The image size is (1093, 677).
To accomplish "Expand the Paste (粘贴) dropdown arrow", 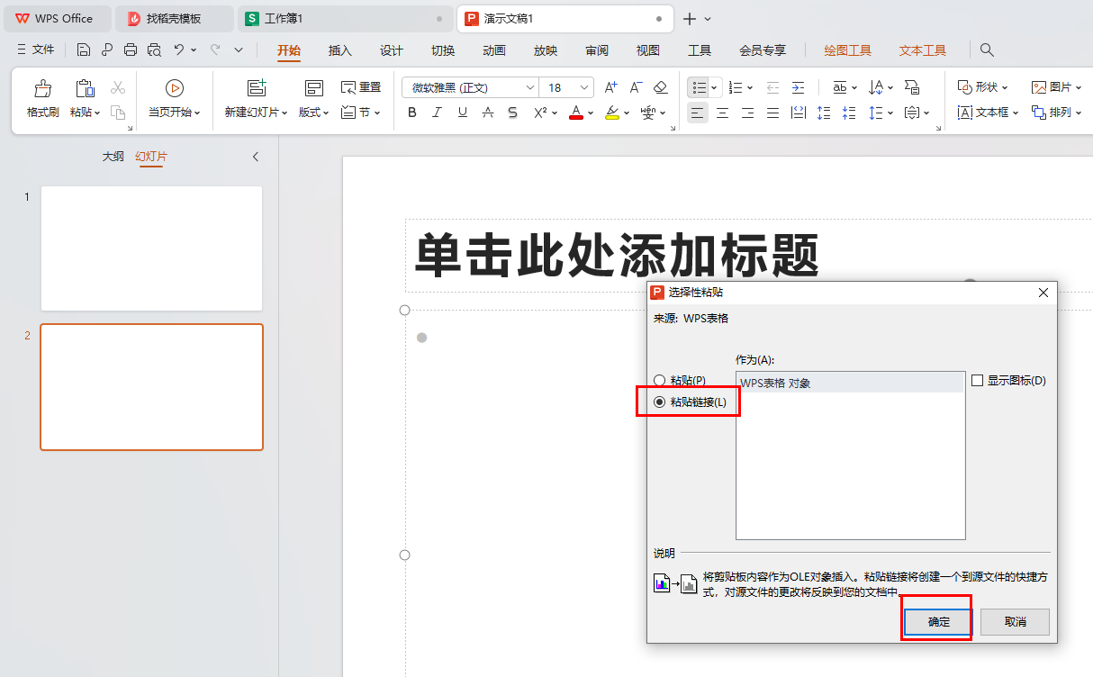I will [x=97, y=113].
